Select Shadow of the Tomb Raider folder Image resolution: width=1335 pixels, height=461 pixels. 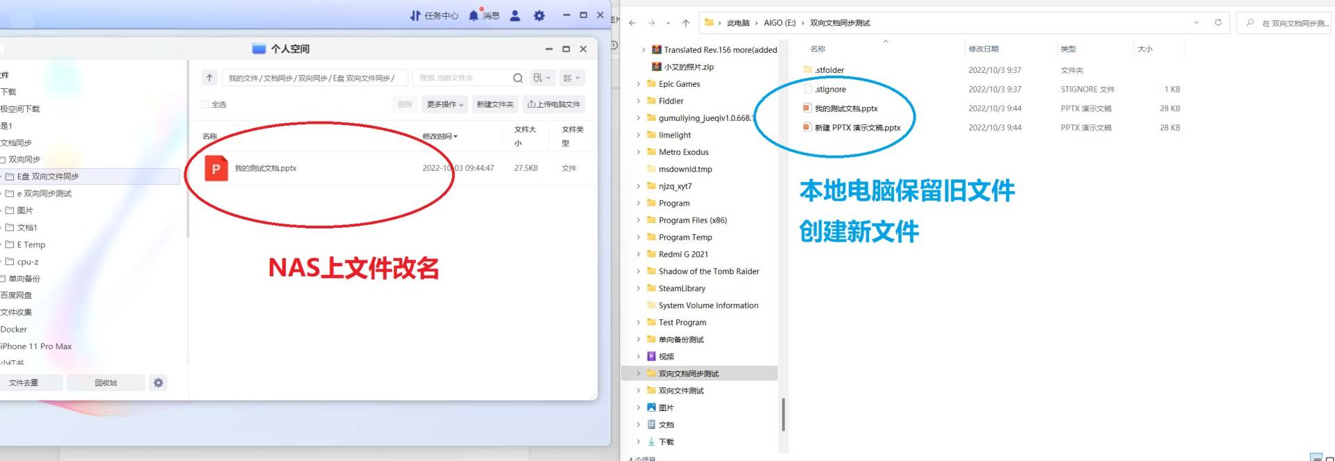coord(703,271)
